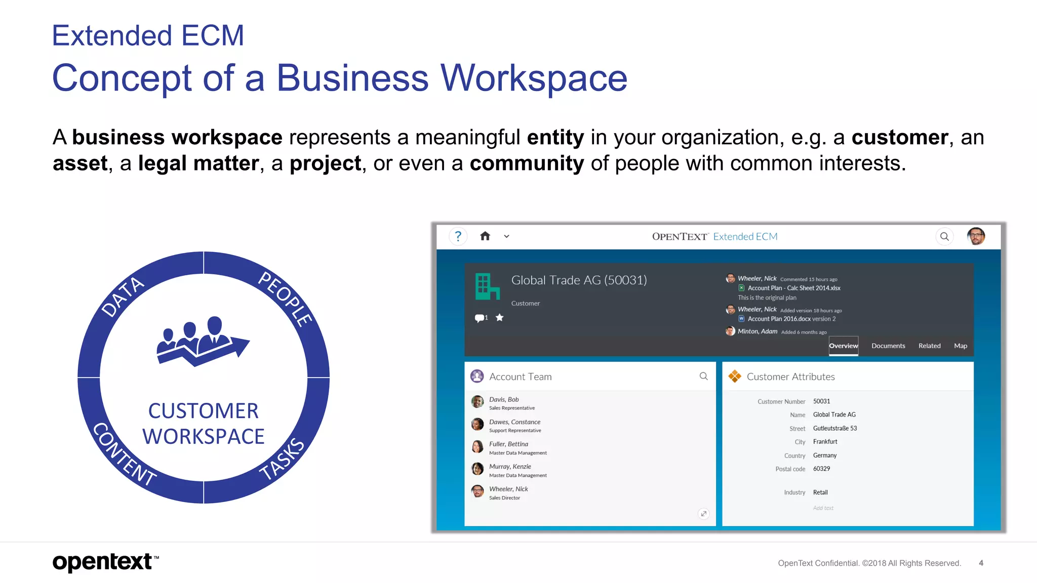The height and width of the screenshot is (583, 1037).
Task: Select the Customer Attributes diamond icon
Action: click(735, 376)
